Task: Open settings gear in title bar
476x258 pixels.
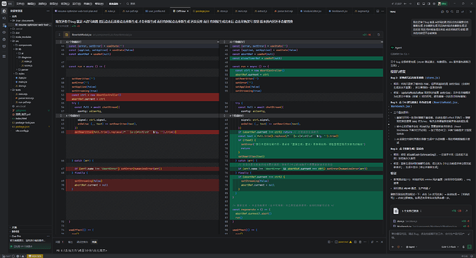Action: coord(434,3)
